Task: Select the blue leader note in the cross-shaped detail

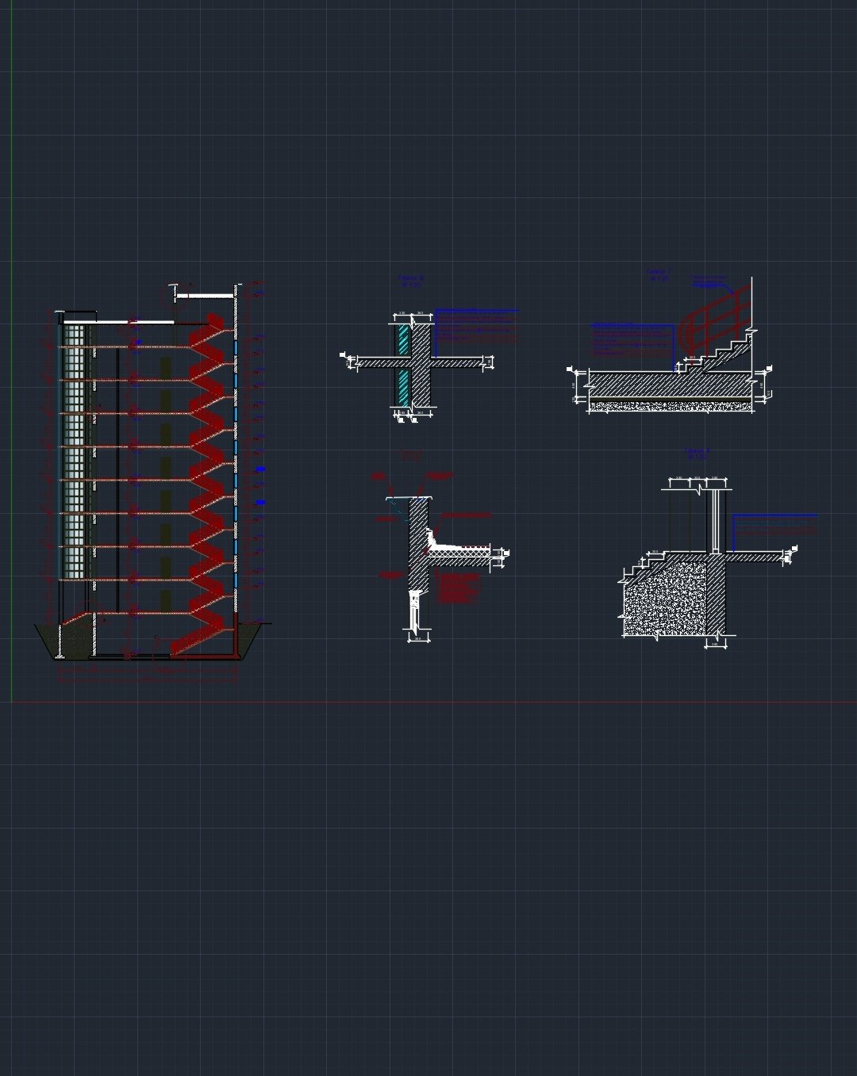Action: pos(476,325)
